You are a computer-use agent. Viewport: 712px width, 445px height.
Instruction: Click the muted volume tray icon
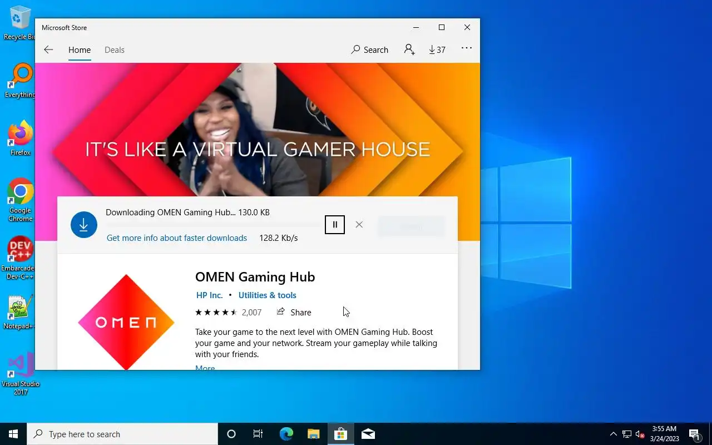pos(640,434)
